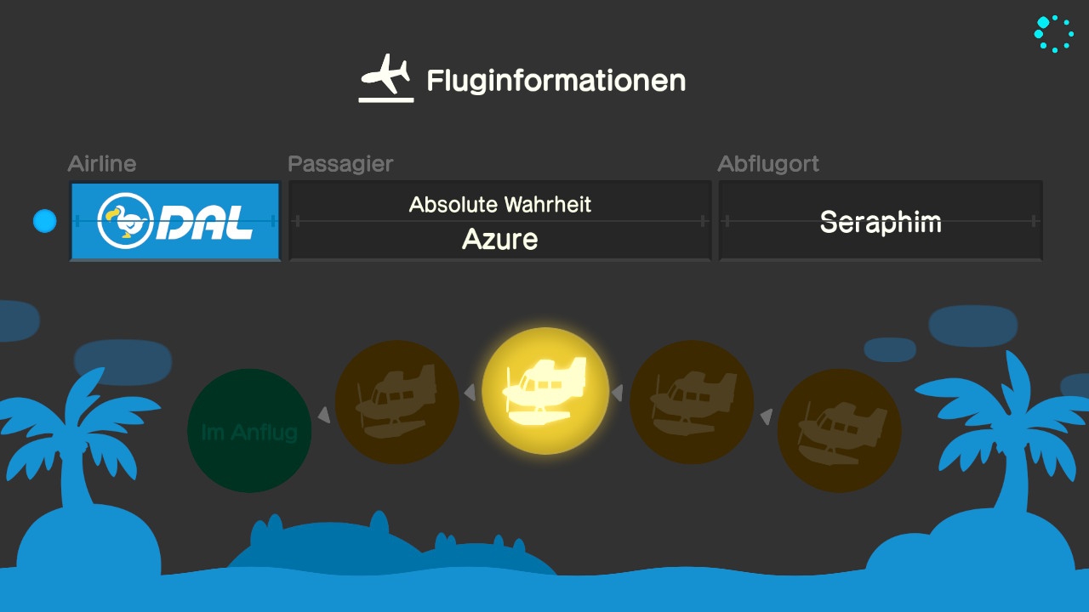Click the arrow before the rightmost seaplane
This screenshot has height=612, width=1089.
766,416
